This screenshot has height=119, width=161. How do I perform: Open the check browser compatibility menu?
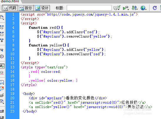(x=117, y=8)
